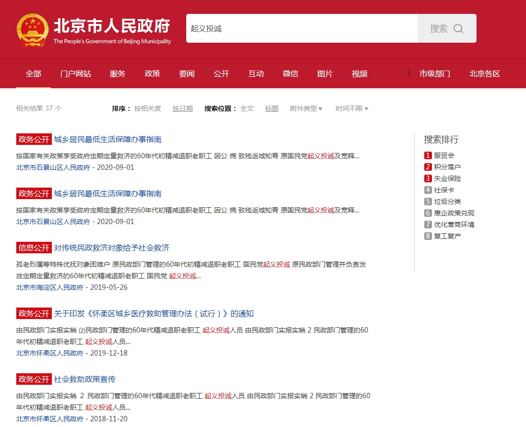The height and width of the screenshot is (427, 526).
Task: Show the 图片 results tab
Action: [325, 74]
